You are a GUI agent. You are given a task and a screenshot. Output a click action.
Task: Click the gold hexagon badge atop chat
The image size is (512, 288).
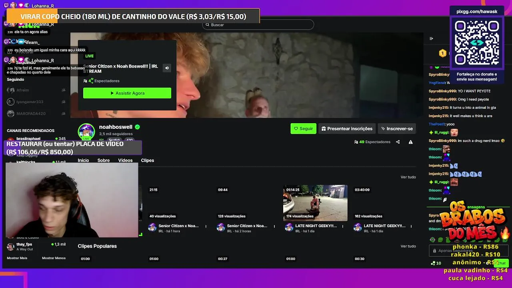442,53
